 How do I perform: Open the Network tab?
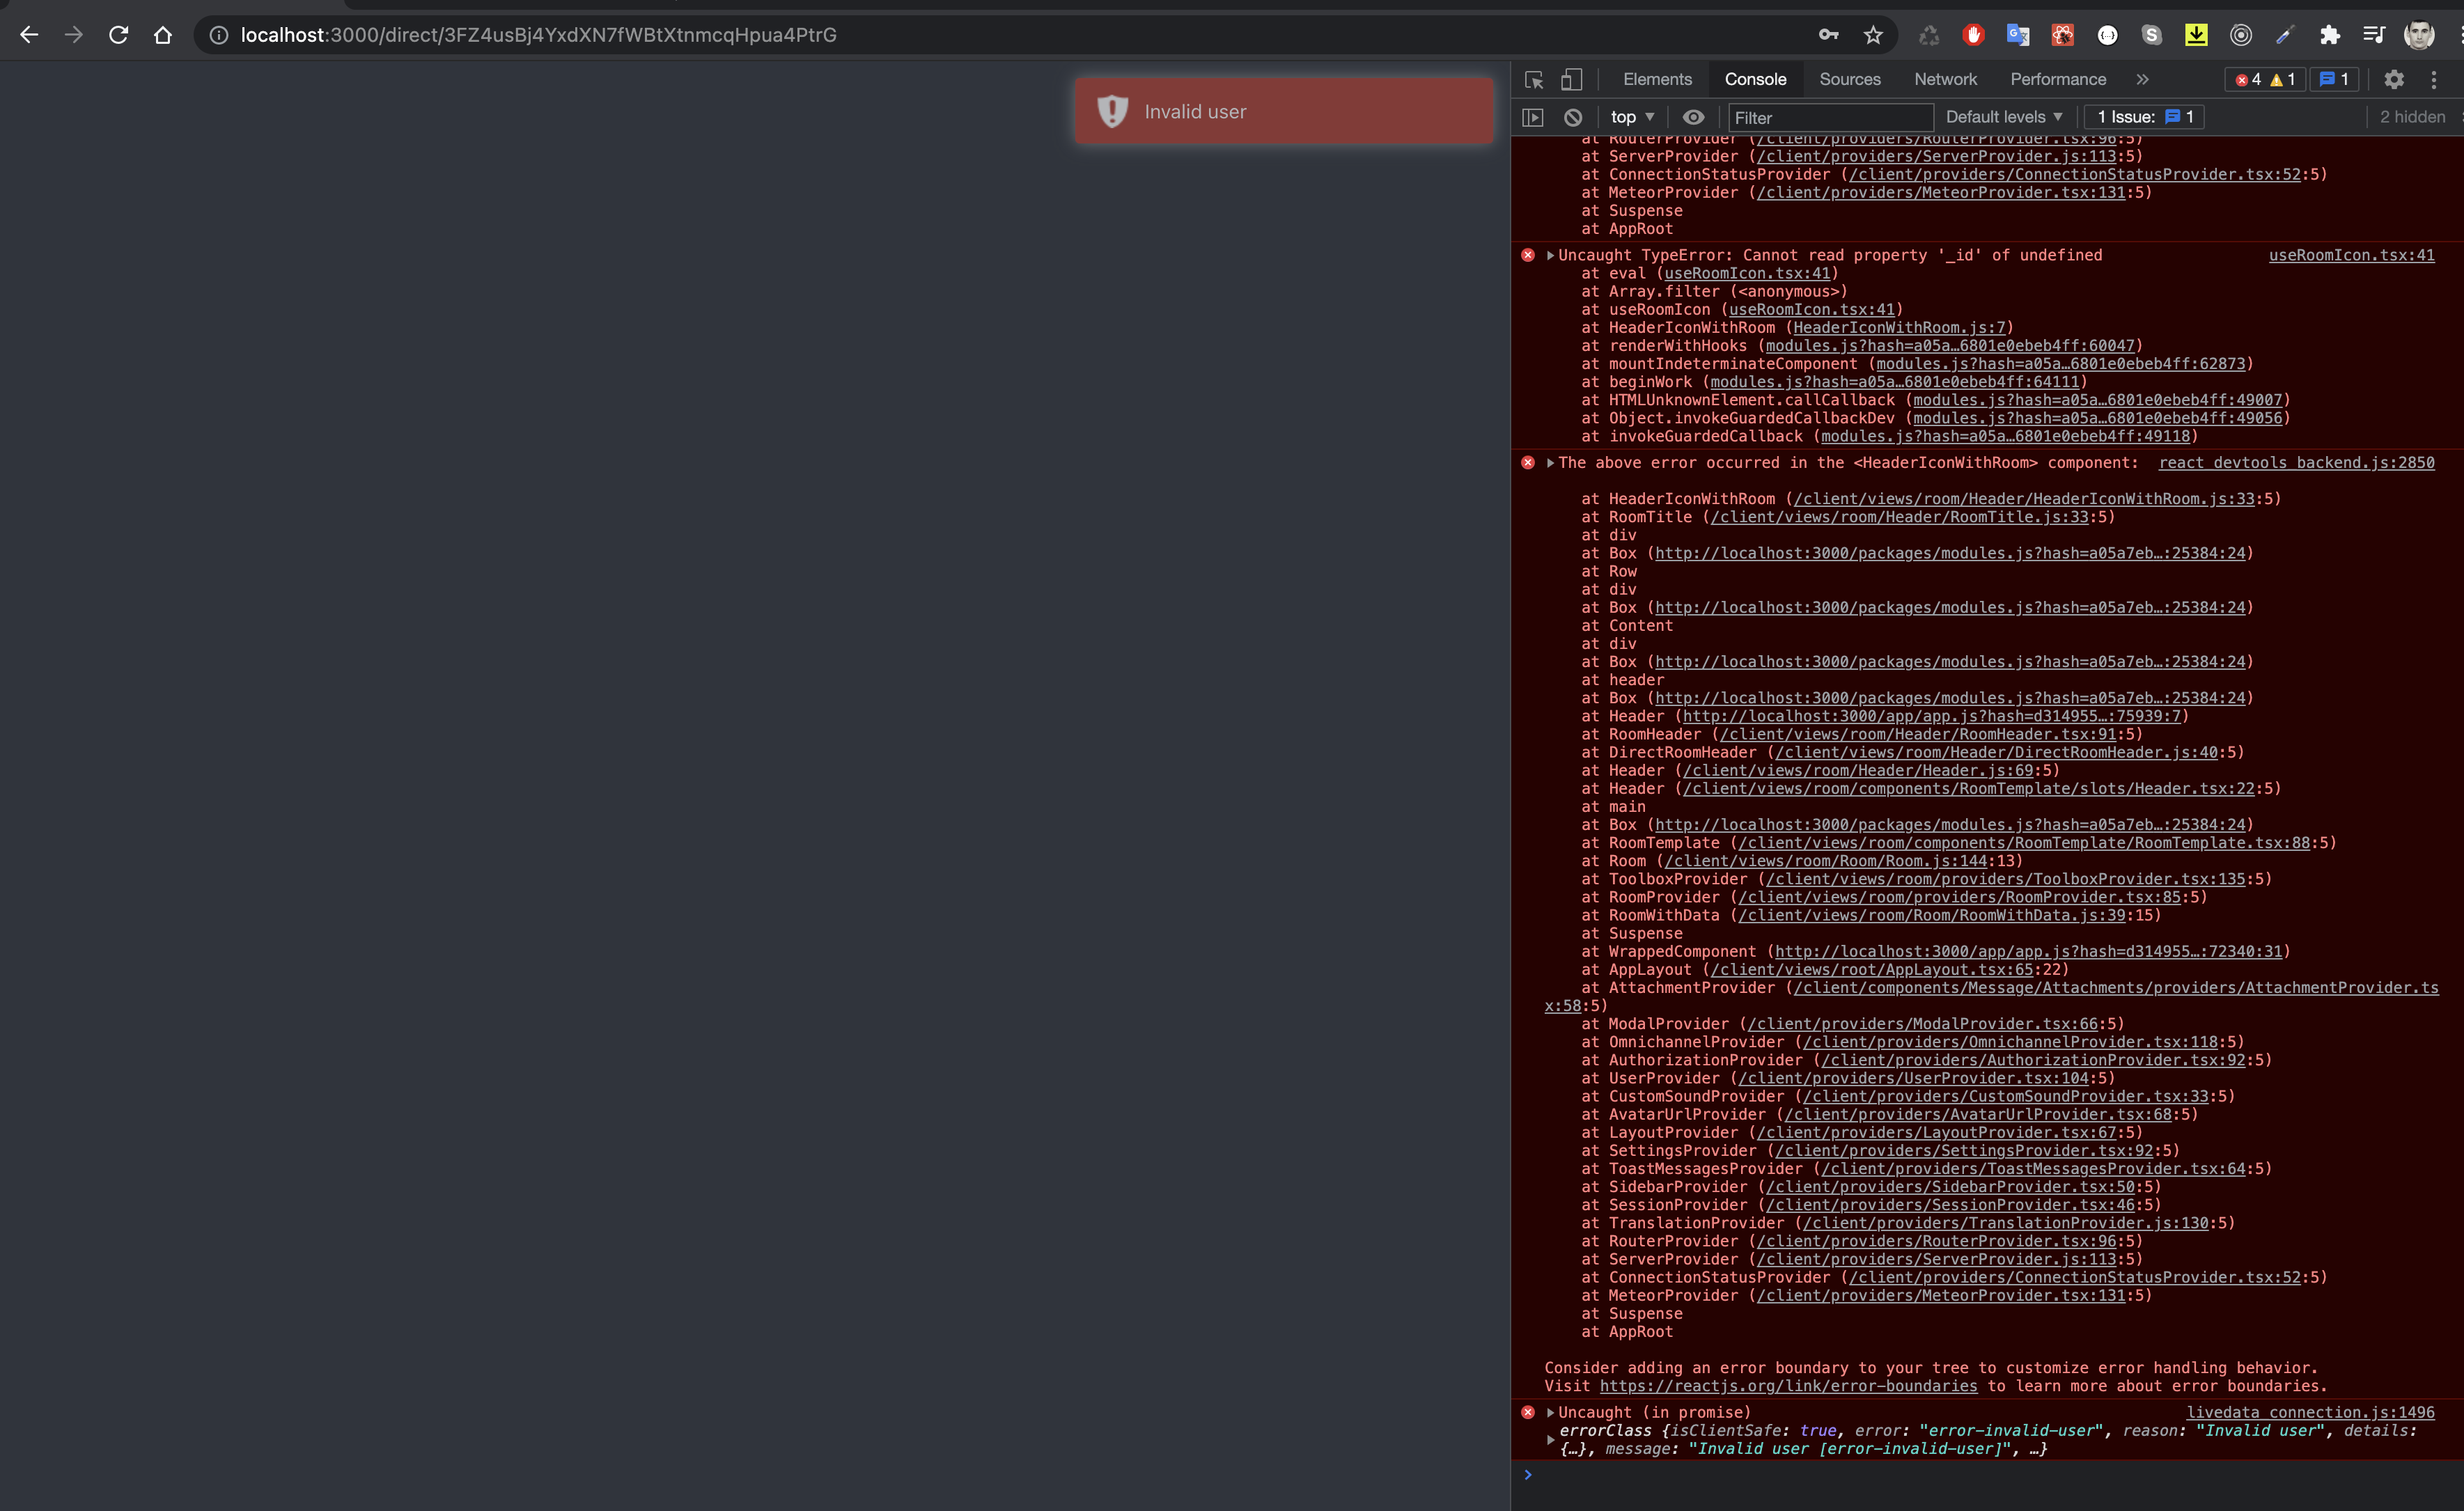click(x=1945, y=79)
